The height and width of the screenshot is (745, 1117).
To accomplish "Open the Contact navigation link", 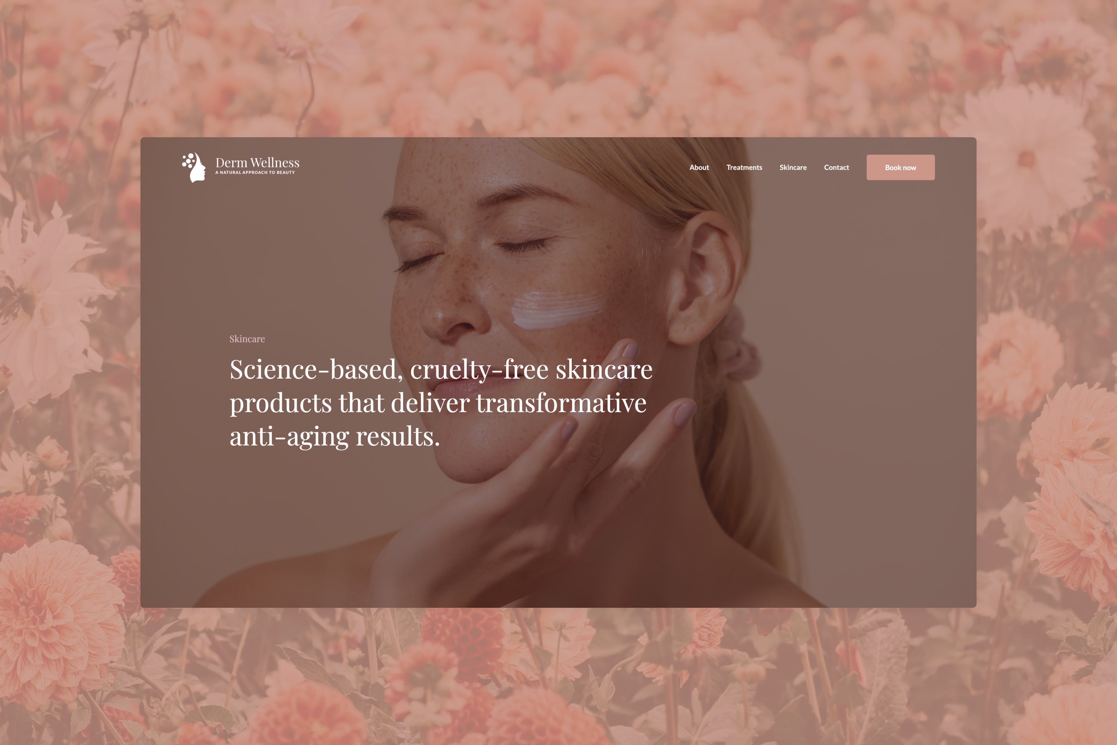I will point(836,167).
